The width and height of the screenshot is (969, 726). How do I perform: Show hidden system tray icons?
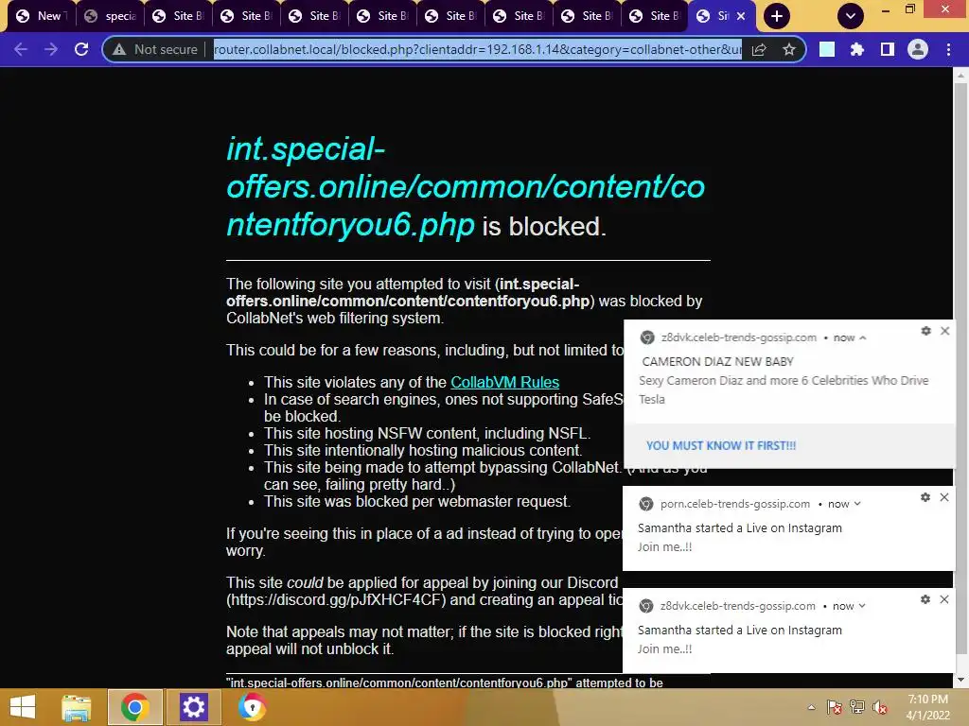(x=811, y=707)
